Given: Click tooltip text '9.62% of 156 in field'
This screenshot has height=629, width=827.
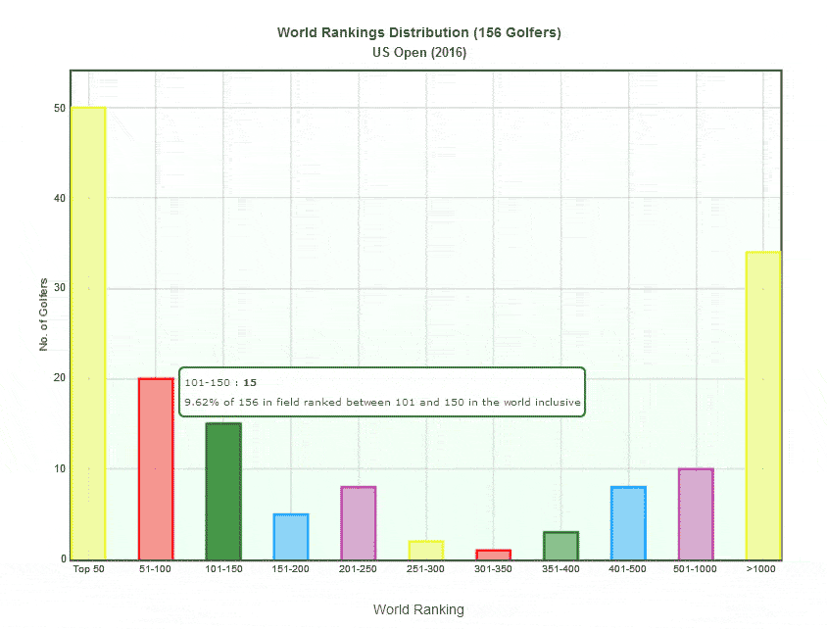Looking at the screenshot, I should [x=242, y=403].
